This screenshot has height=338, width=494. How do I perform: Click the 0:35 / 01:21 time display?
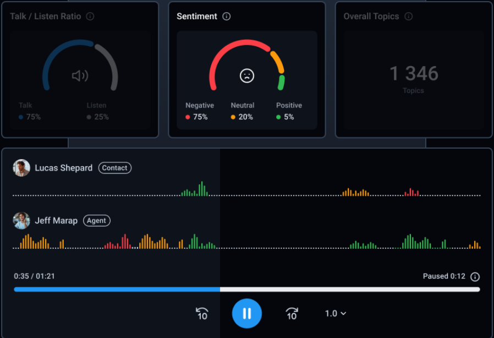33,276
